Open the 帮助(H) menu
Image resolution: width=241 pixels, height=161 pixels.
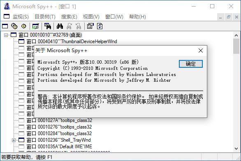(137, 16)
